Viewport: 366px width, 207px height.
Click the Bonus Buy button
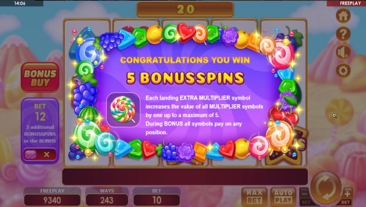(40, 78)
